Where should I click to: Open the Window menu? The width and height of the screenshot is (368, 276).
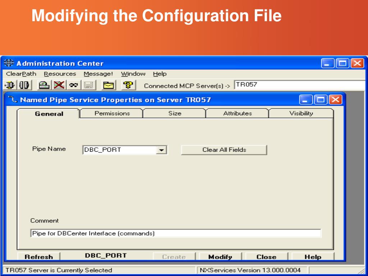click(x=133, y=74)
